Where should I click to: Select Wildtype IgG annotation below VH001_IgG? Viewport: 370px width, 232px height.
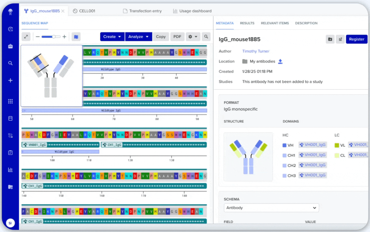point(61,152)
